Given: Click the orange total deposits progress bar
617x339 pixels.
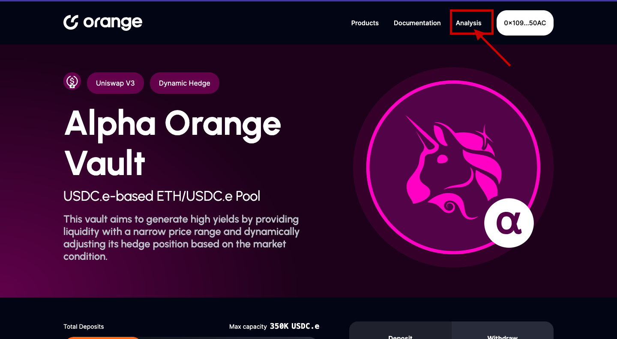Looking at the screenshot, I should click(102, 338).
